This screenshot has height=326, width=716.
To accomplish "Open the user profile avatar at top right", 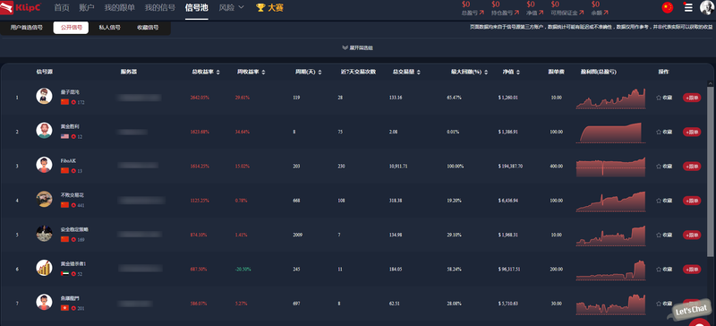I will point(708,8).
